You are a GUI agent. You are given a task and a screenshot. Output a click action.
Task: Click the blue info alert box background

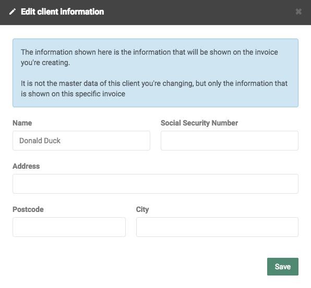click(155, 73)
